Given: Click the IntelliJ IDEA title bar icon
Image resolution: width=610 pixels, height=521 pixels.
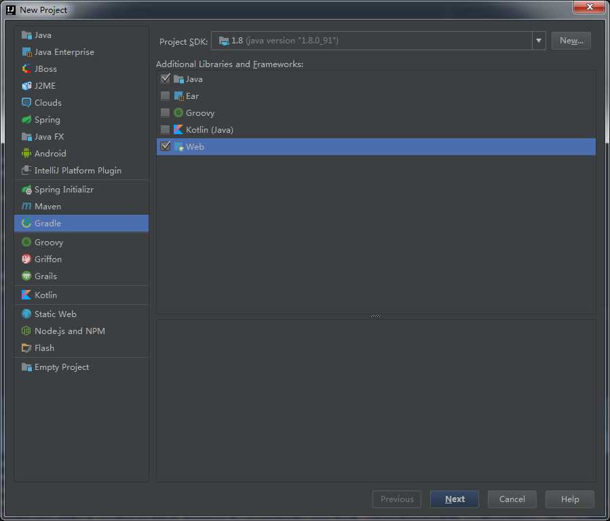Looking at the screenshot, I should 11,10.
